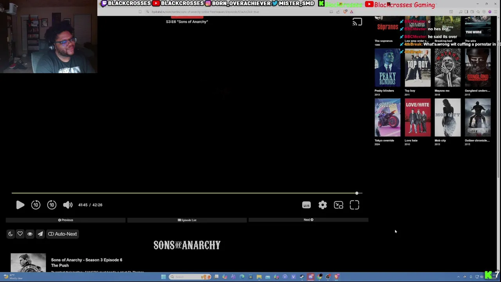Open the Episode List

coord(187,220)
